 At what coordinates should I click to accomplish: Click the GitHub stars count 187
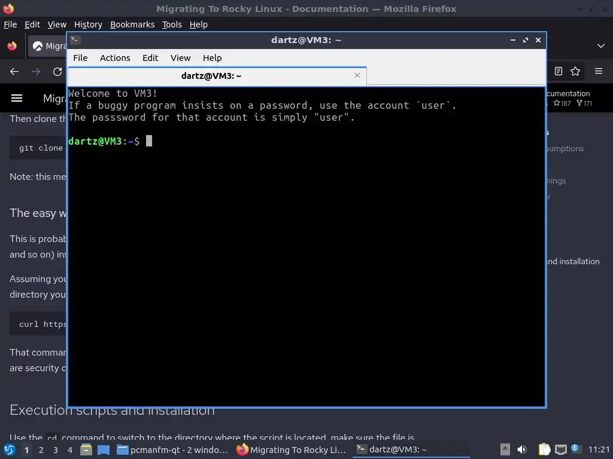click(562, 103)
